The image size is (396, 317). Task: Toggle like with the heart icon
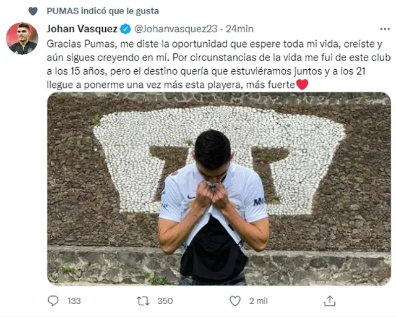click(235, 301)
